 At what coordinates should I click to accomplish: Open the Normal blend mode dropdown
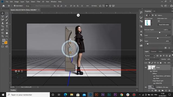click(152, 59)
